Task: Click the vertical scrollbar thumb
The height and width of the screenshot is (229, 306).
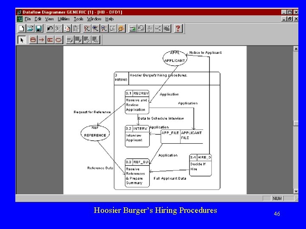Action: 296,123
